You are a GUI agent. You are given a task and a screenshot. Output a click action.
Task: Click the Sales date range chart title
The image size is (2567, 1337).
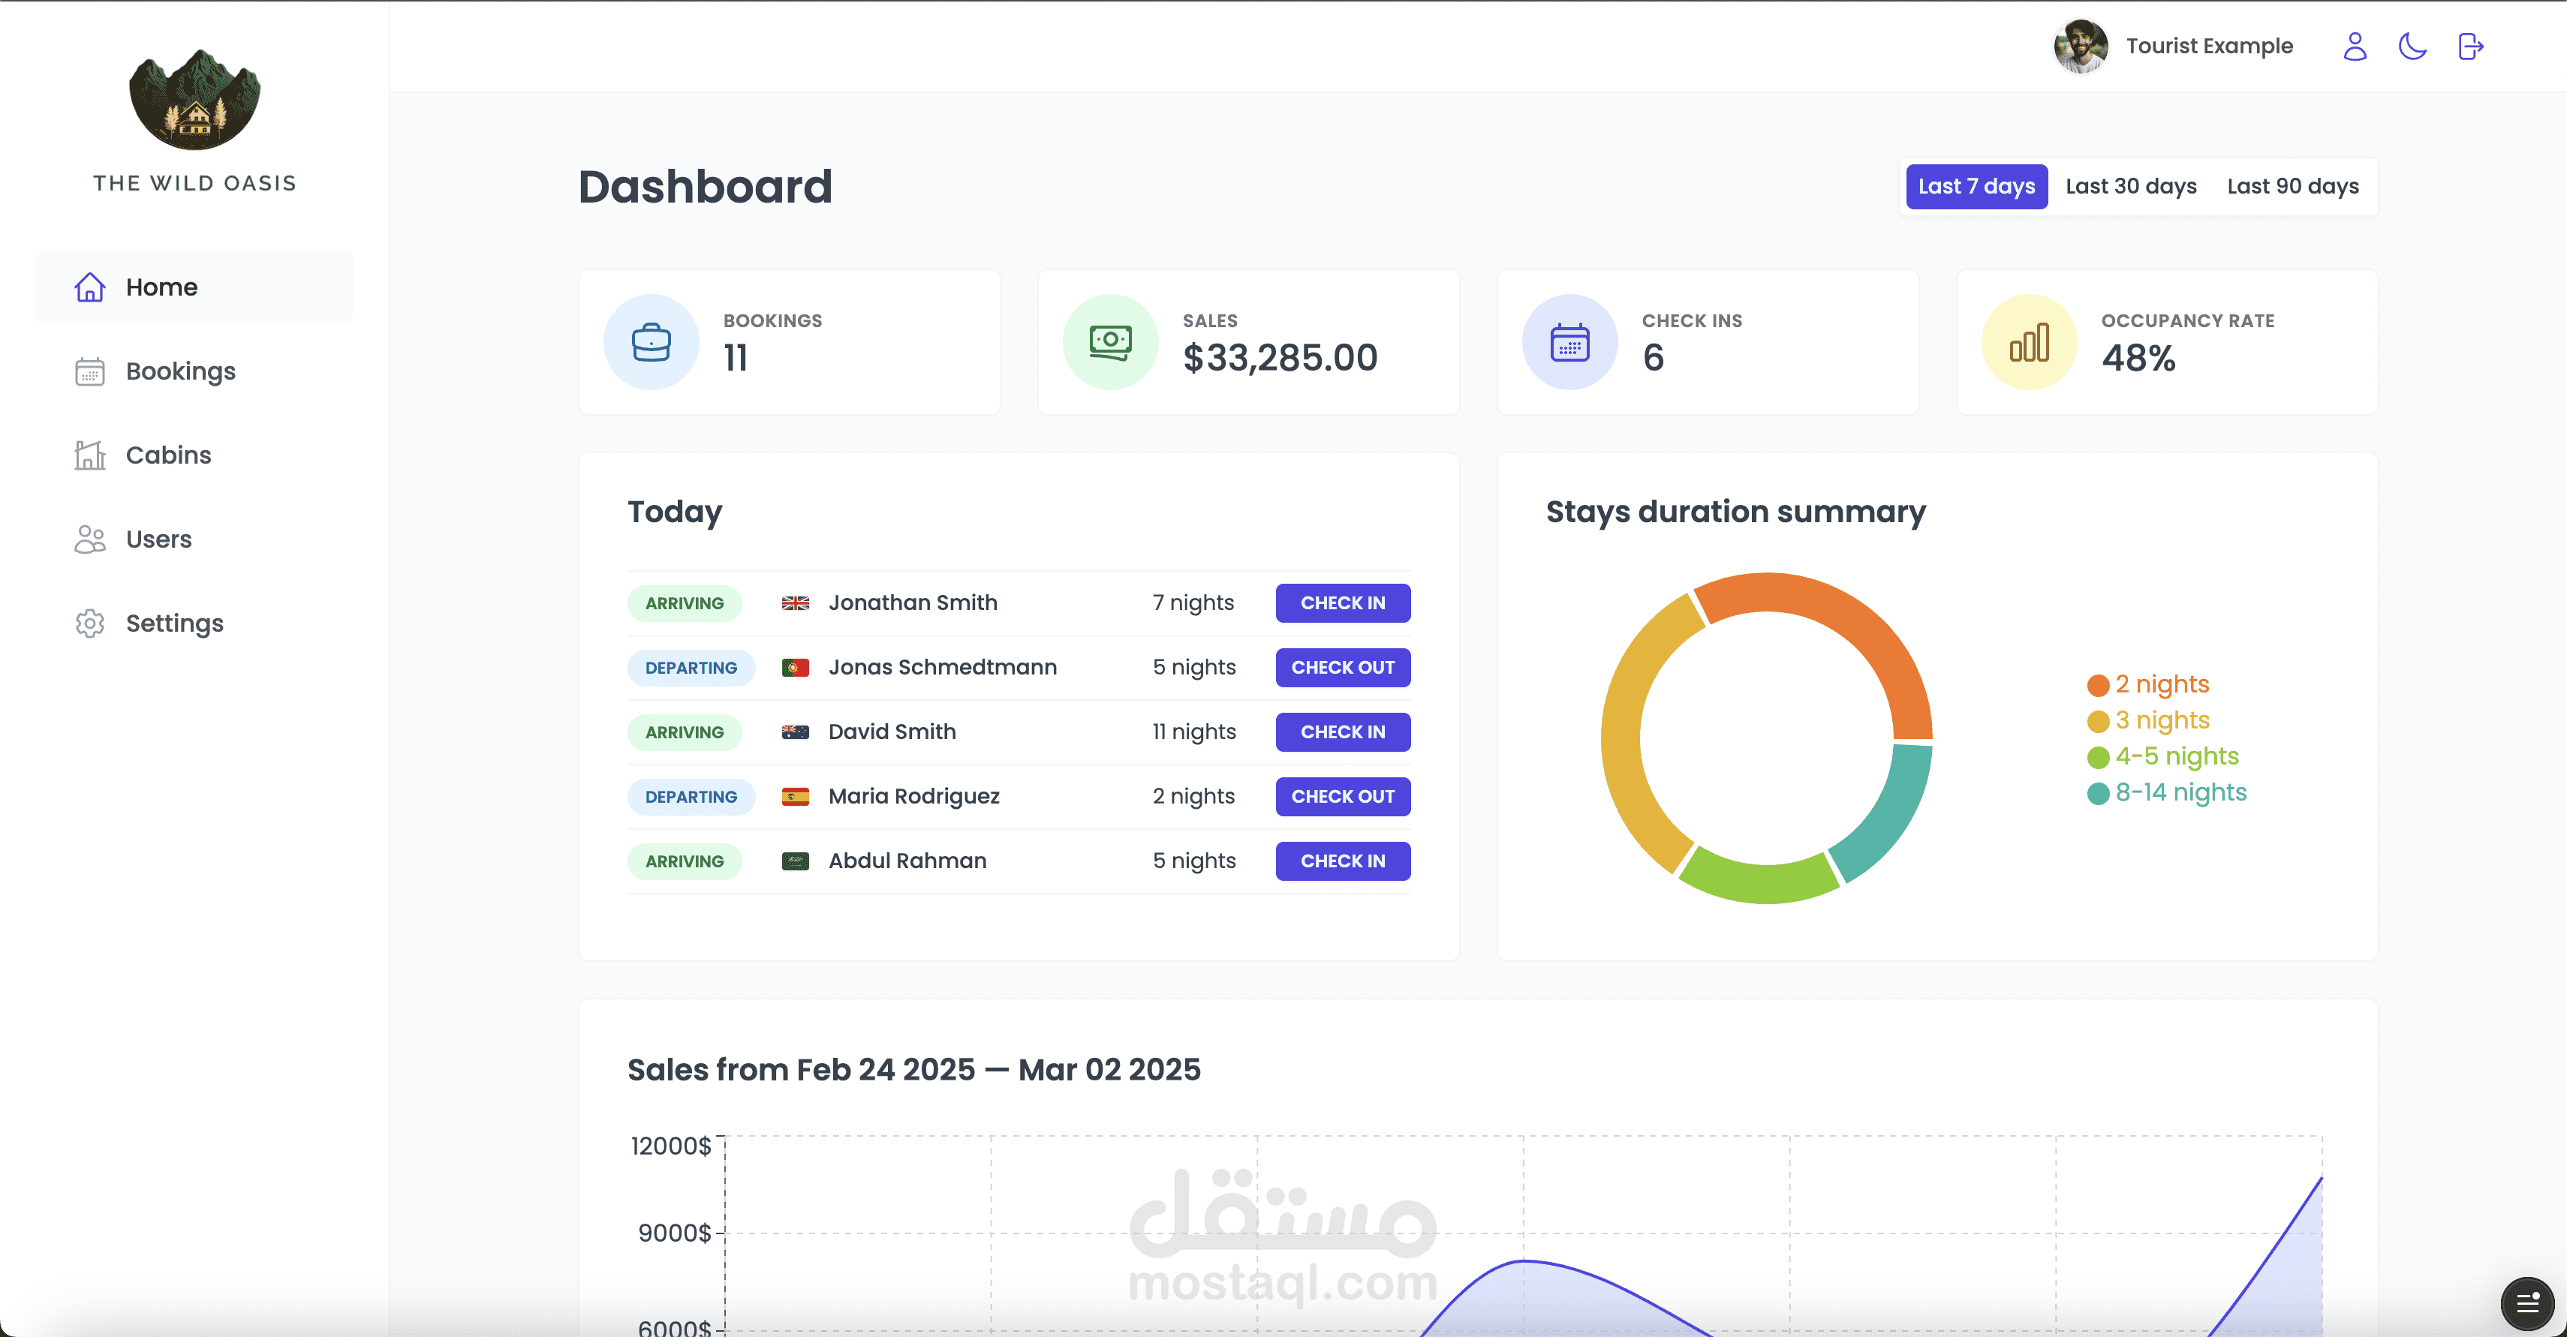pos(913,1069)
